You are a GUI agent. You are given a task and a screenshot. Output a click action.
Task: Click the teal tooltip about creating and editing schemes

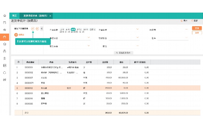[x=33, y=41]
